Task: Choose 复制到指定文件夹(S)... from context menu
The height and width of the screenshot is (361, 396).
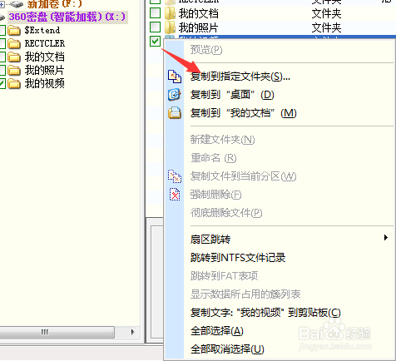Action: coord(240,77)
